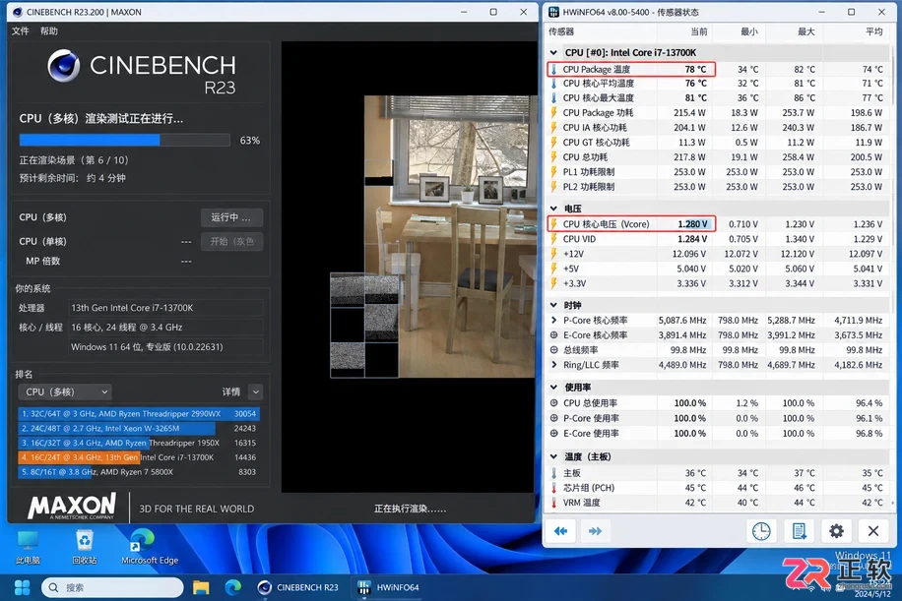Click the clock icon beside E-Core 核心频率
Viewport: 902px width, 601px height.
[x=554, y=335]
